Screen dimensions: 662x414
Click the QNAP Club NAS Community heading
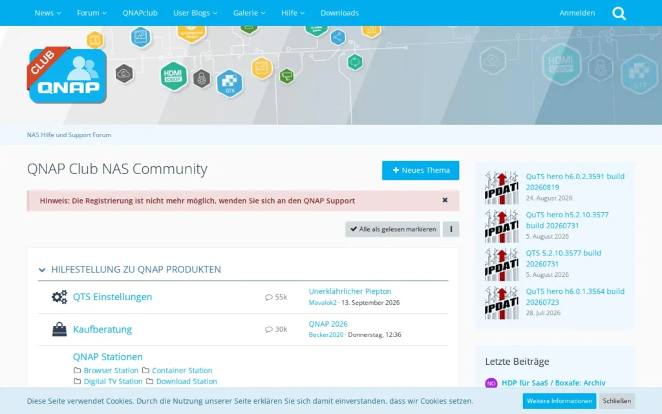pyautogui.click(x=117, y=169)
